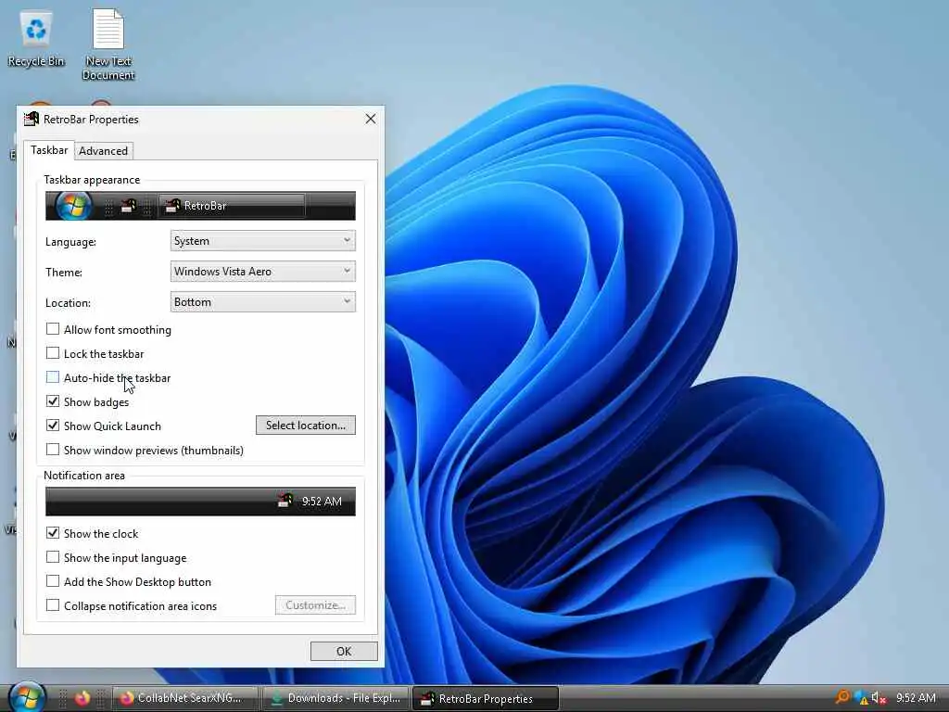Image resolution: width=949 pixels, height=712 pixels.
Task: Uncheck Show badges
Action: point(53,401)
